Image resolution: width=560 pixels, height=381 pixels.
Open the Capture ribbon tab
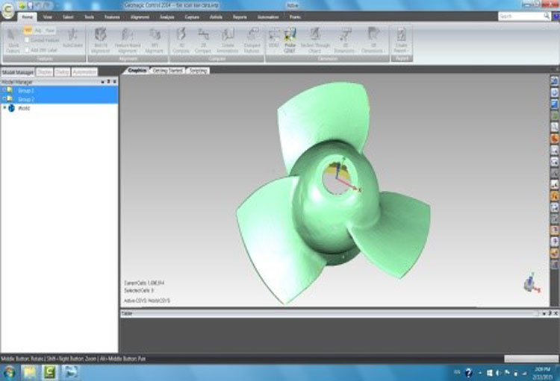[192, 16]
